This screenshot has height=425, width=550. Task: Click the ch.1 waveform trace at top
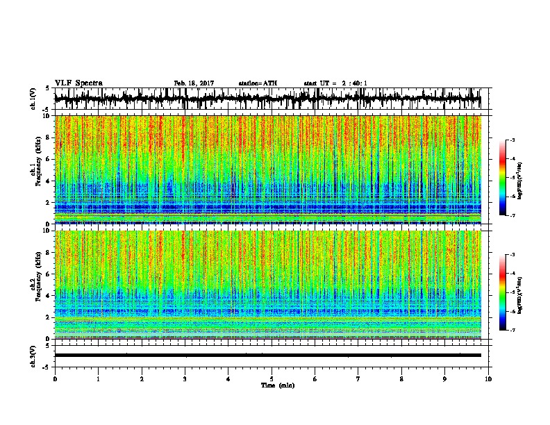[x=268, y=99]
